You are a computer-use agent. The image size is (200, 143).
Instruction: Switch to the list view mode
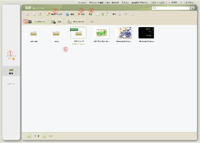click(x=126, y=14)
